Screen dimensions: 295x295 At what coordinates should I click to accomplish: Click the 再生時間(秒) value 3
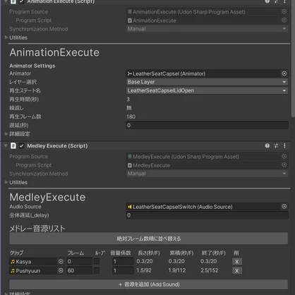128,100
